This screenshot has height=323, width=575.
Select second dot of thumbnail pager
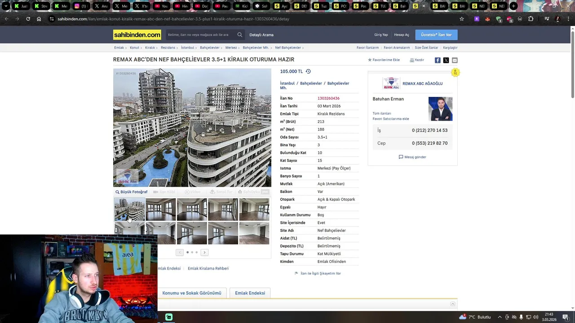192,253
